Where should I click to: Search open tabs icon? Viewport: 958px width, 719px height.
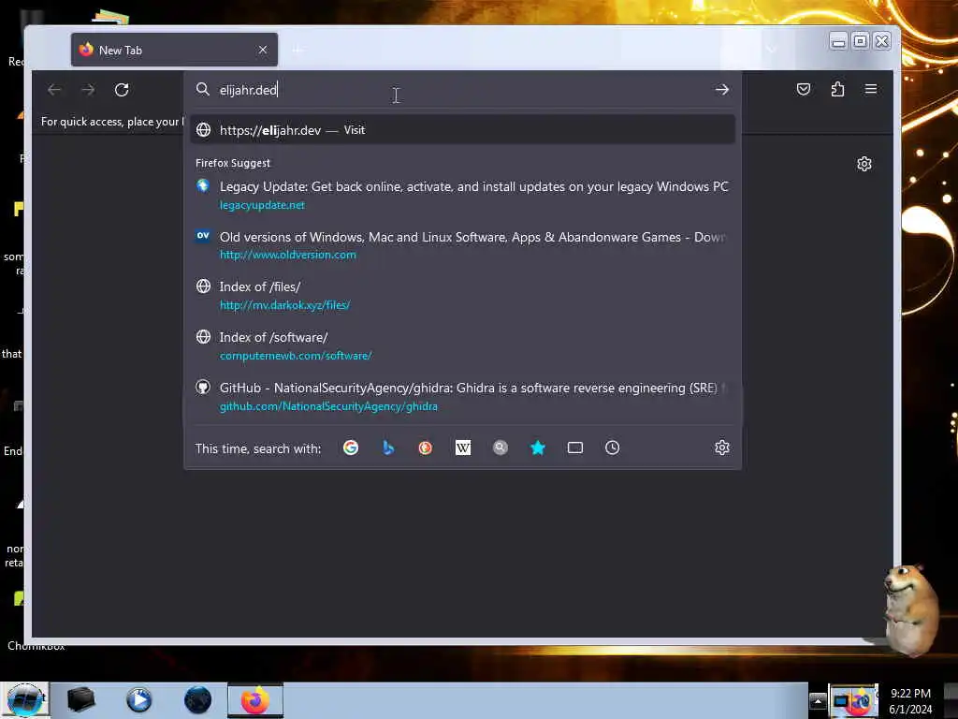click(575, 448)
